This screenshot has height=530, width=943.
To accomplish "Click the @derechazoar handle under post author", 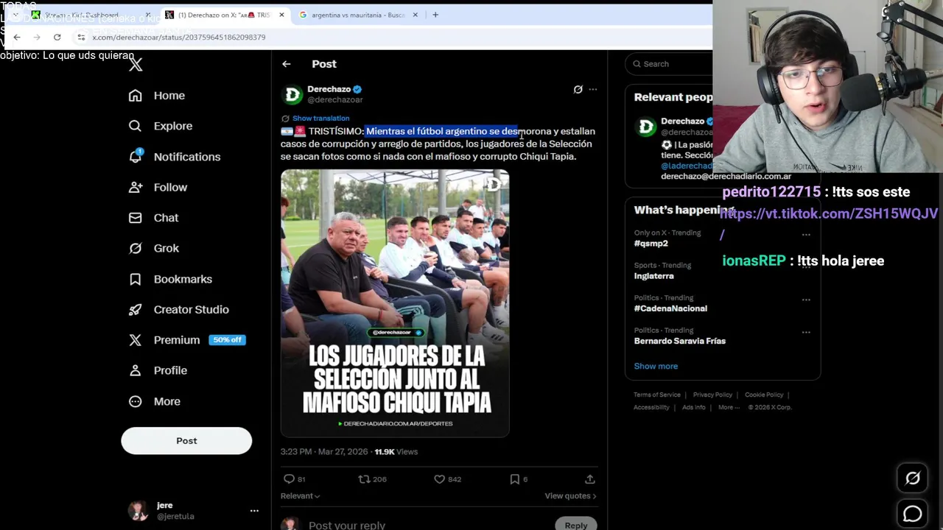I will (334, 100).
